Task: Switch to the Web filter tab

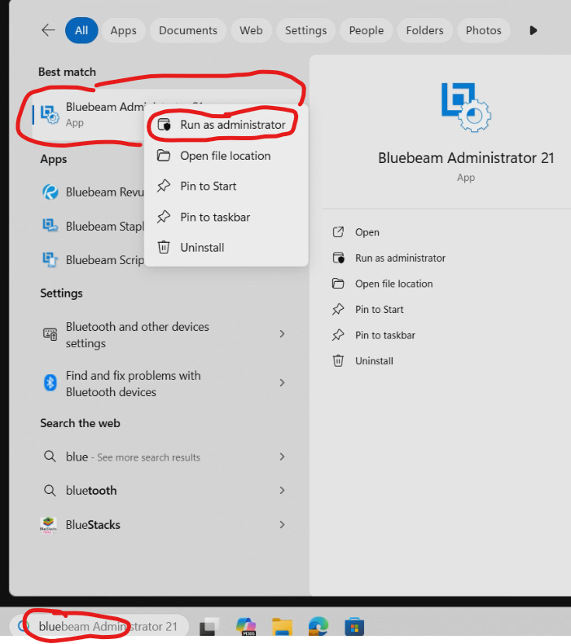Action: click(251, 30)
